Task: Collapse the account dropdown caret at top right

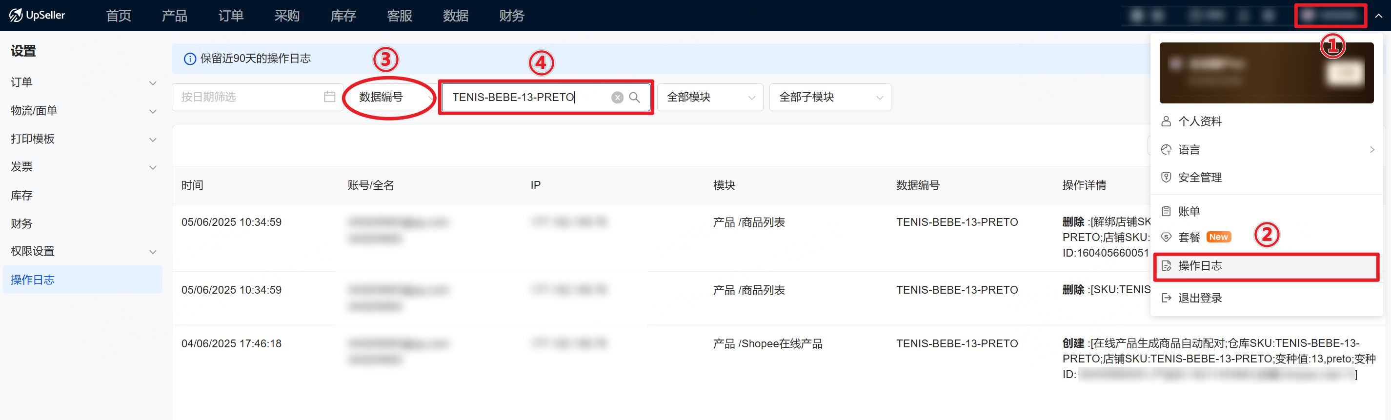Action: tap(1378, 16)
